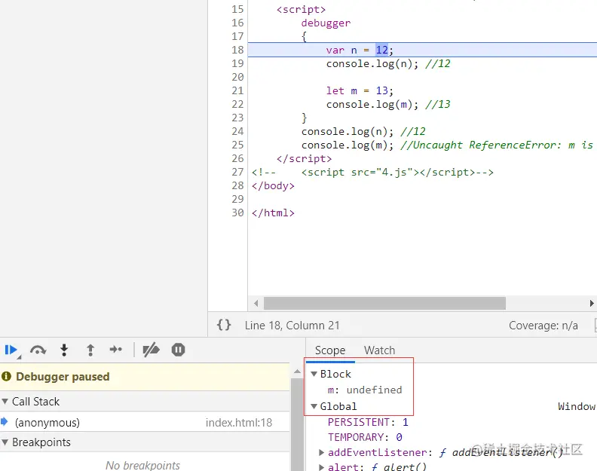Screen dimensions: 597x471
Task: Set a breakpoint on line 21
Action: [x=237, y=90]
